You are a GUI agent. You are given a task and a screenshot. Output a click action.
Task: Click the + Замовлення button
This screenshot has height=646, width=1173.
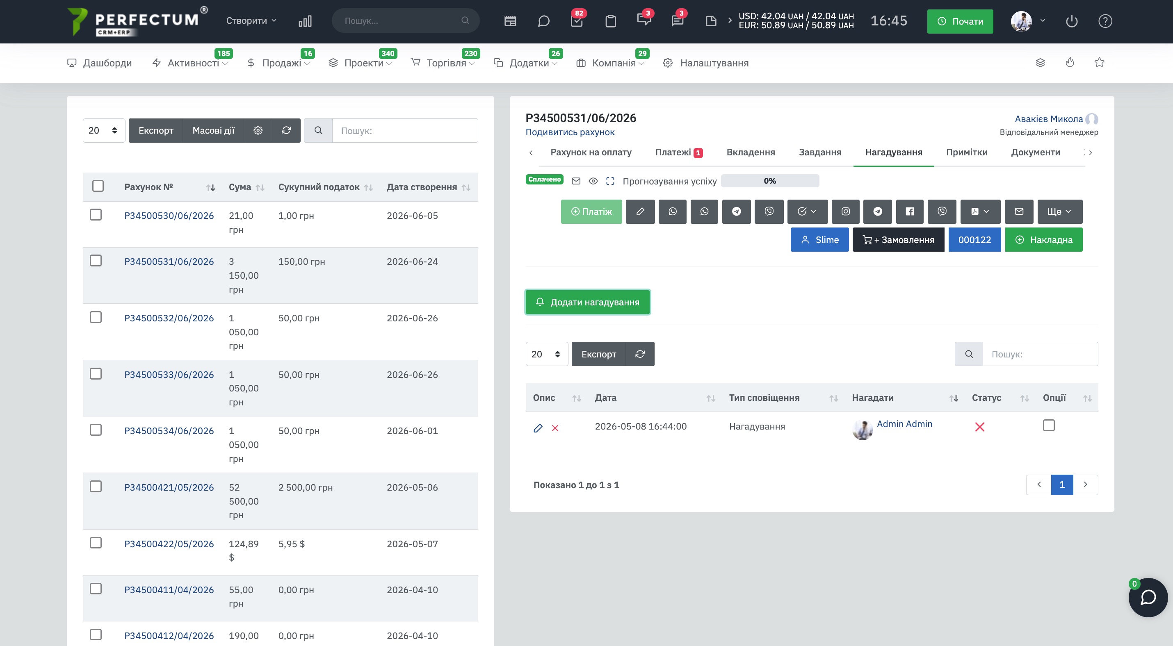click(898, 240)
